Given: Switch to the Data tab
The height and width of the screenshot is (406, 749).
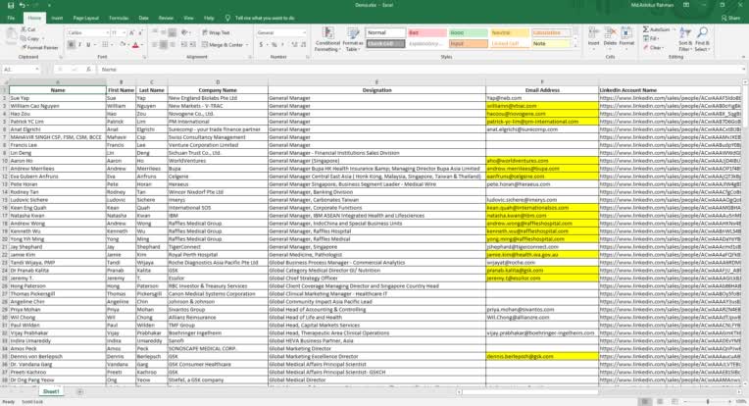Looking at the screenshot, I should click(144, 19).
